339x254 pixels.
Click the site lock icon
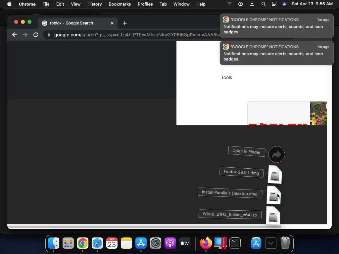tap(49, 35)
